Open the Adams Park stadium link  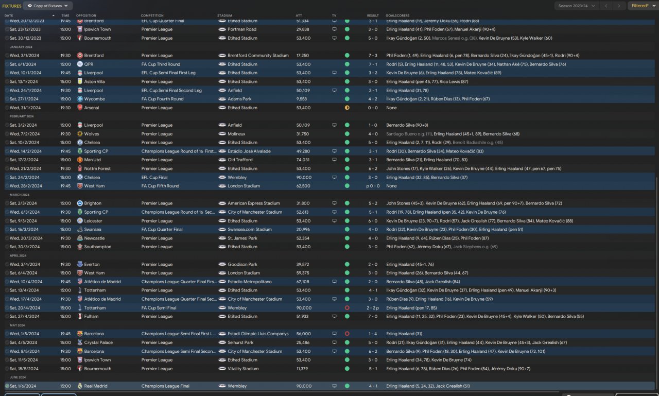coord(238,99)
